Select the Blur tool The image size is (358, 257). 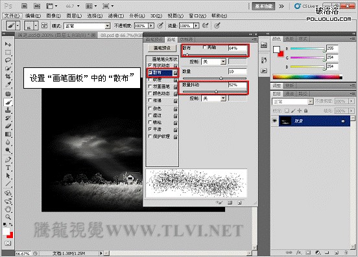pos(8,142)
